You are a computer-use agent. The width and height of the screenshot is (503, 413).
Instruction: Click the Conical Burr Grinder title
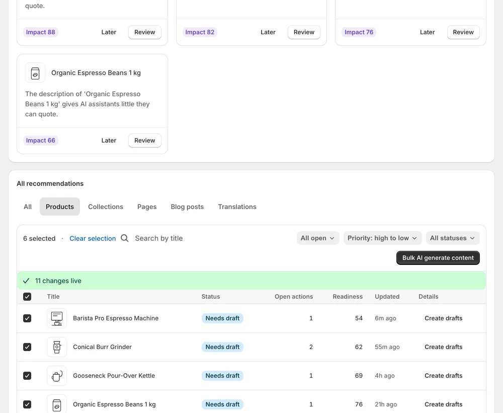(x=102, y=347)
